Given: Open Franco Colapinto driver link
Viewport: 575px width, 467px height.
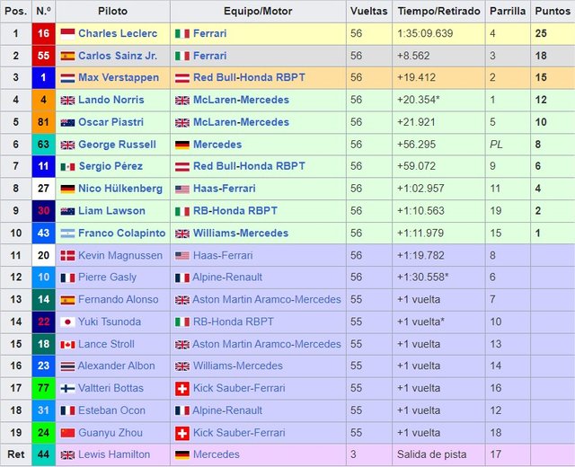Looking at the screenshot, I should pyautogui.click(x=122, y=233).
